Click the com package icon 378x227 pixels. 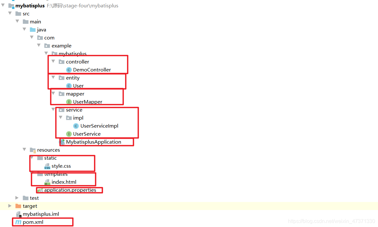(x=40, y=38)
